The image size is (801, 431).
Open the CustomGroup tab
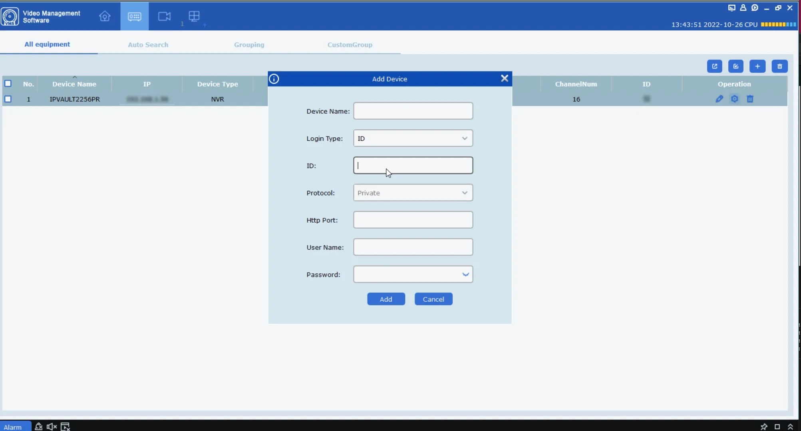point(350,45)
